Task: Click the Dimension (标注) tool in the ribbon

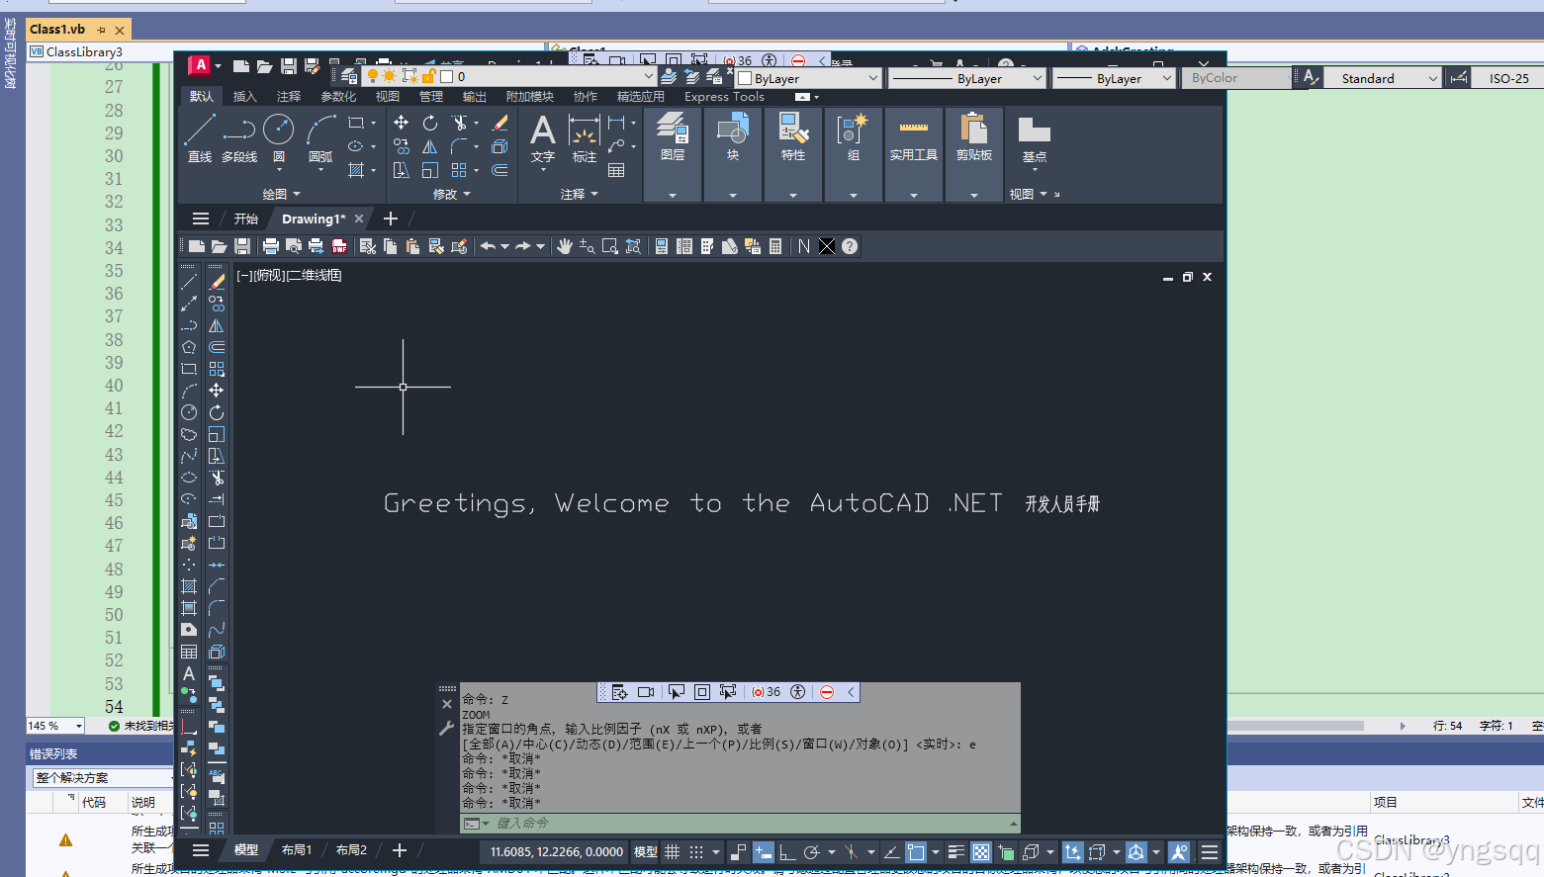Action: (x=585, y=138)
